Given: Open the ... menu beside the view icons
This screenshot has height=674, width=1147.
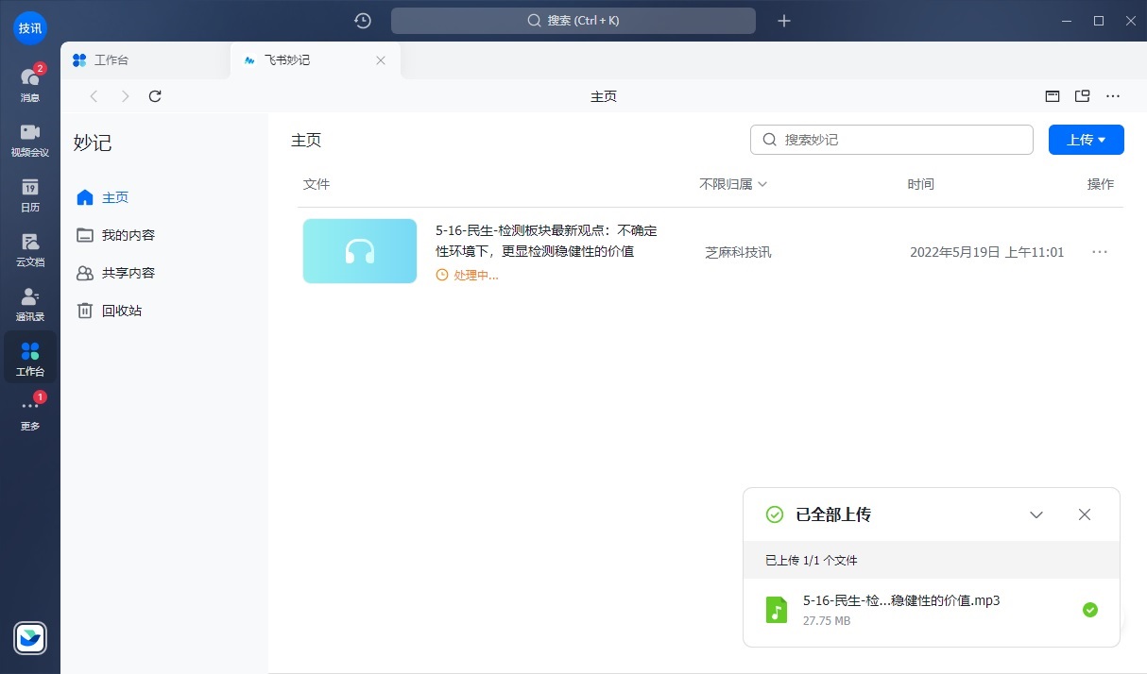Looking at the screenshot, I should [1112, 95].
